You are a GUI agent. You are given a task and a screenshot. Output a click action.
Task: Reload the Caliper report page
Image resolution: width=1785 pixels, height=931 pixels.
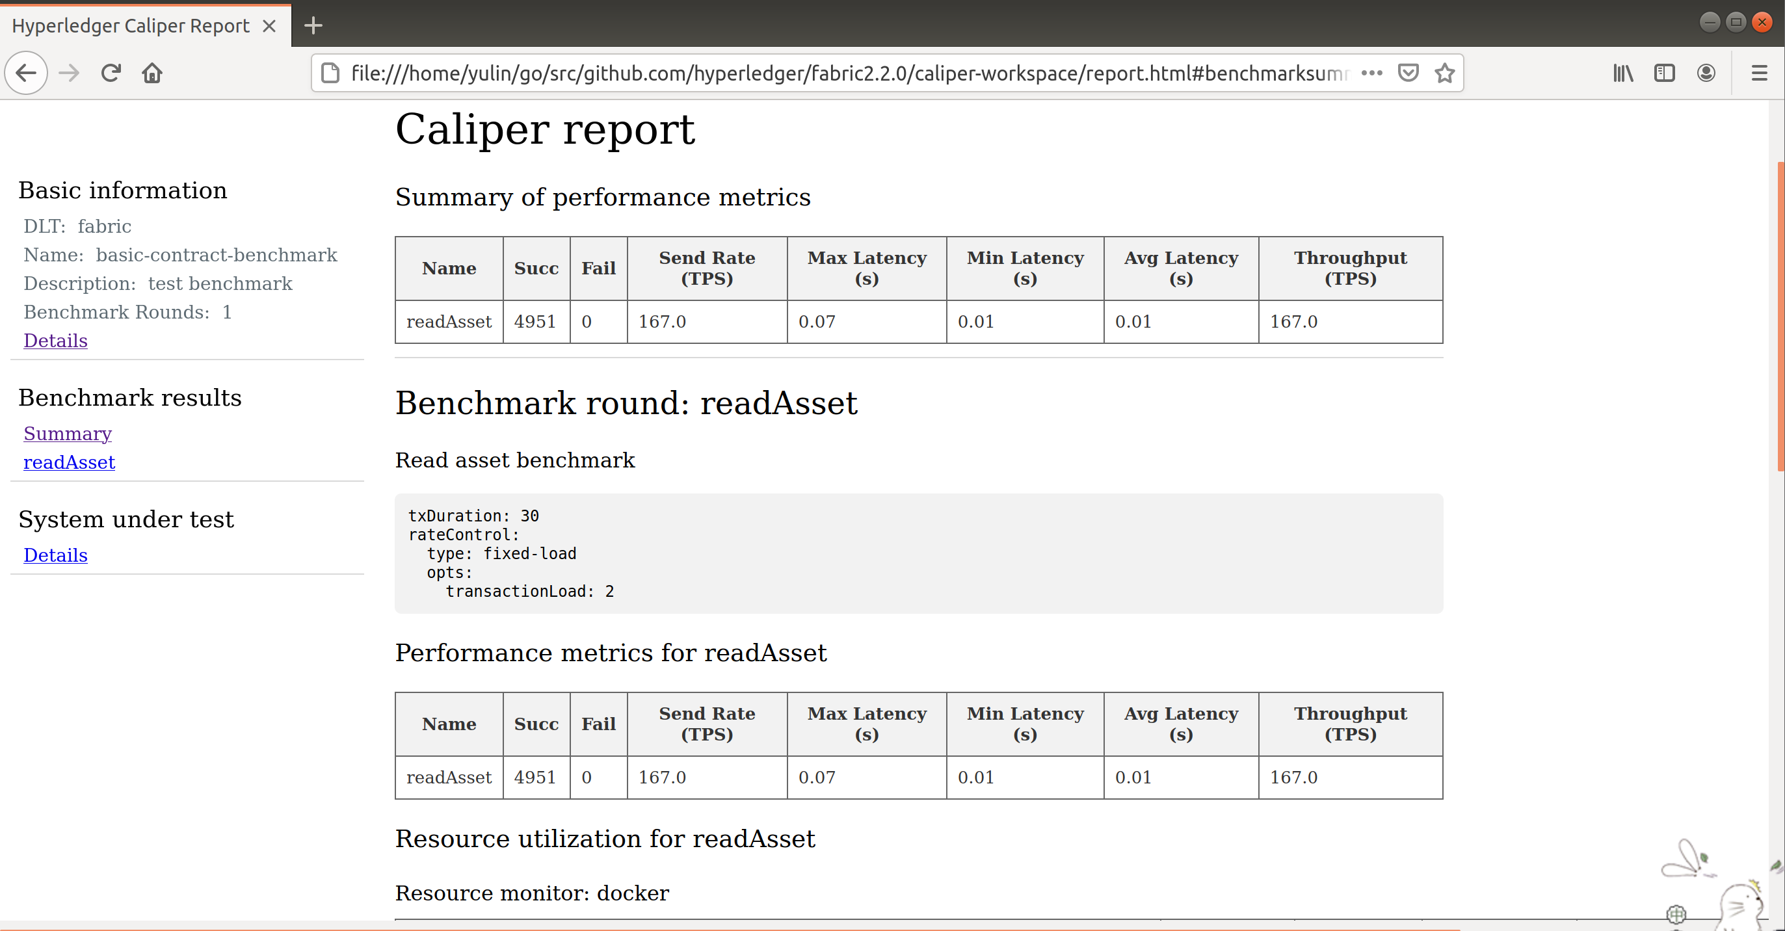[111, 73]
